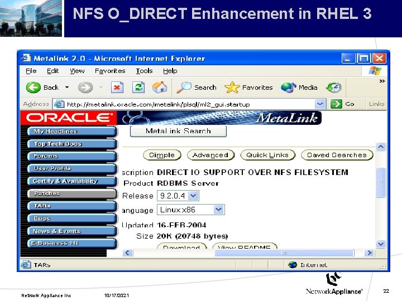Open the View menu
This screenshot has width=402, height=301.
click(77, 71)
